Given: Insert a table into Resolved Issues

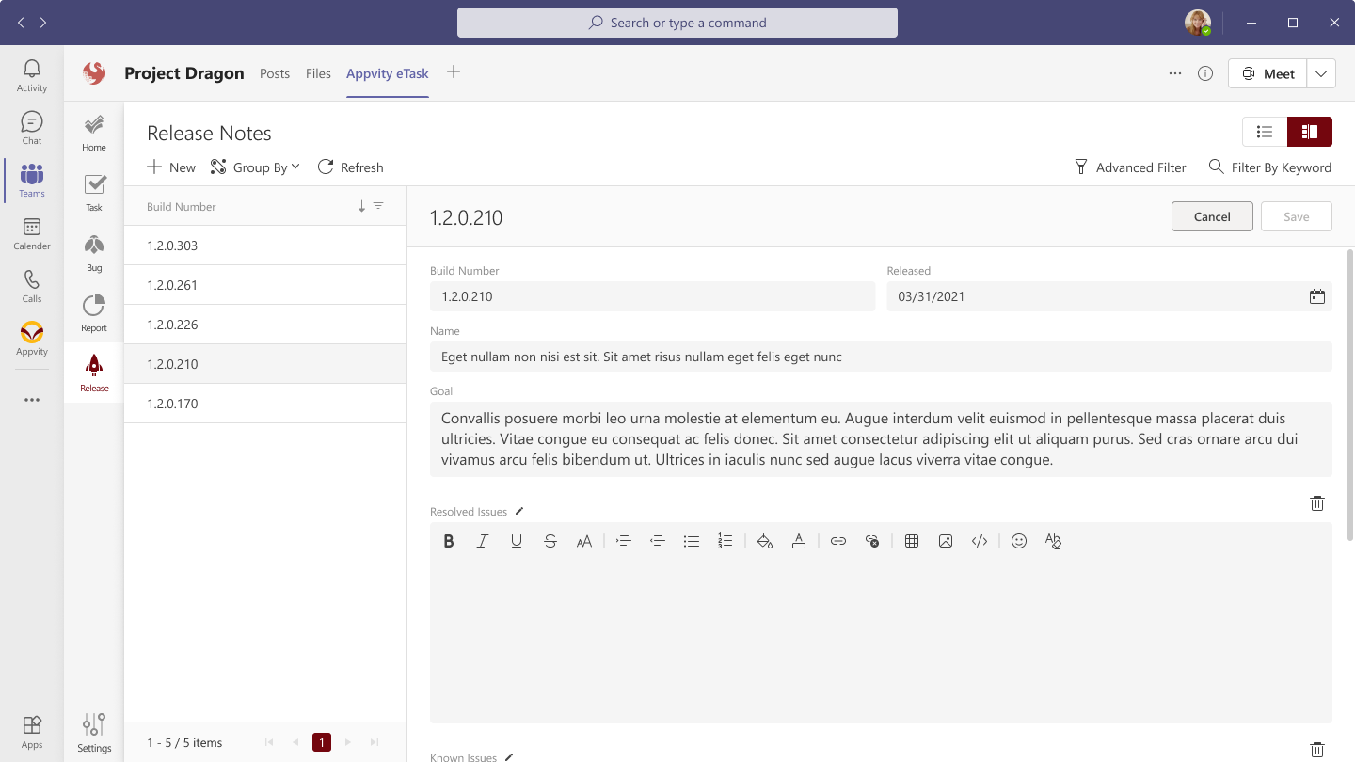Looking at the screenshot, I should (x=911, y=541).
